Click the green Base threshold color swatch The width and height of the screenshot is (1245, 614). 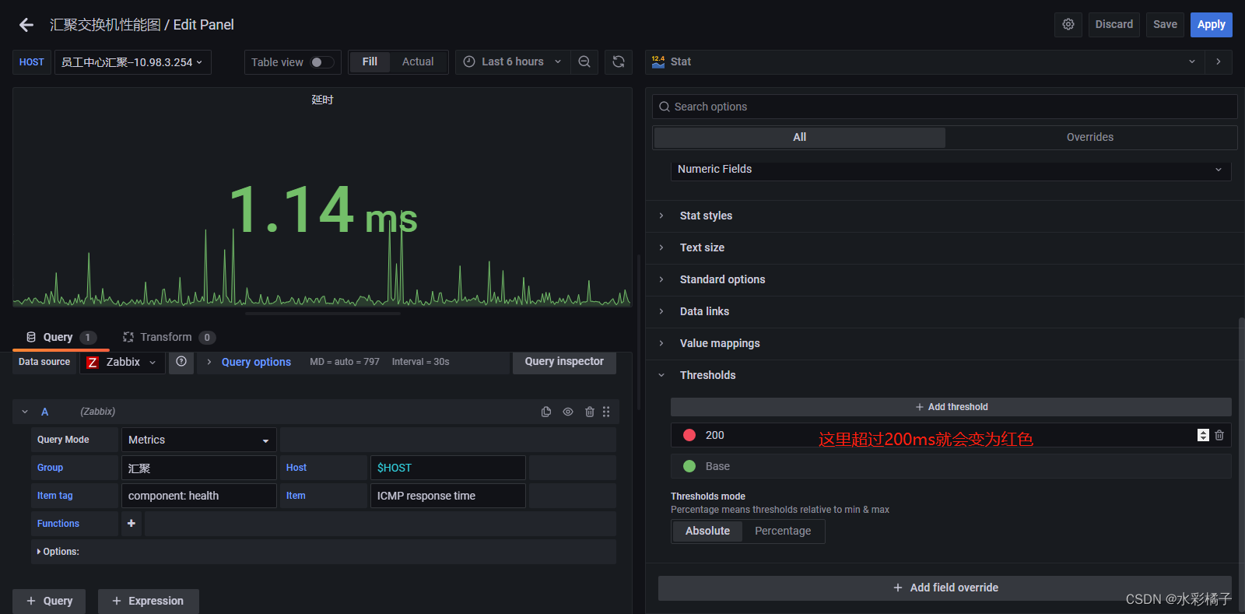point(689,466)
